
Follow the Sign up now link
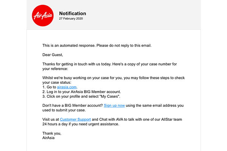(x=114, y=105)
